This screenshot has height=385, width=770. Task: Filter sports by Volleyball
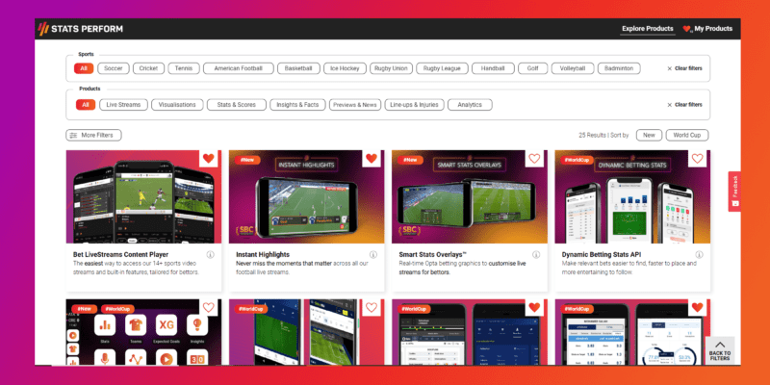[573, 68]
